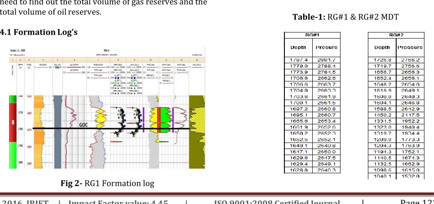The height and width of the screenshot is (204, 434).
Task: Click the 'RG-1' title atop the log
Action: 107,50
